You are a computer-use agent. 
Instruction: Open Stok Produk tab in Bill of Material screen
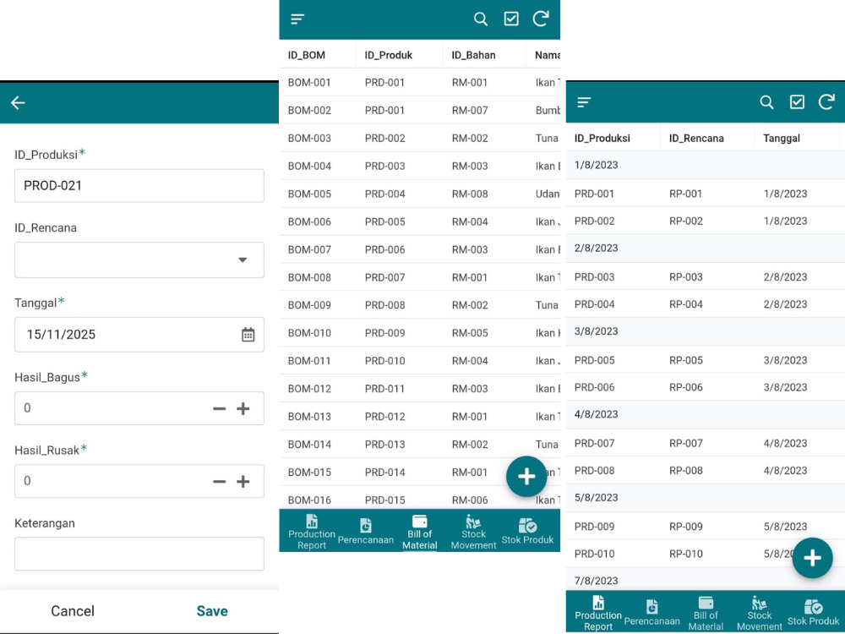click(527, 532)
